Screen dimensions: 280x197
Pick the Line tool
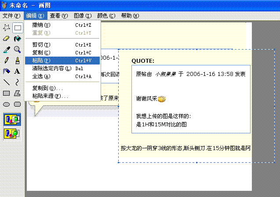click(7, 82)
